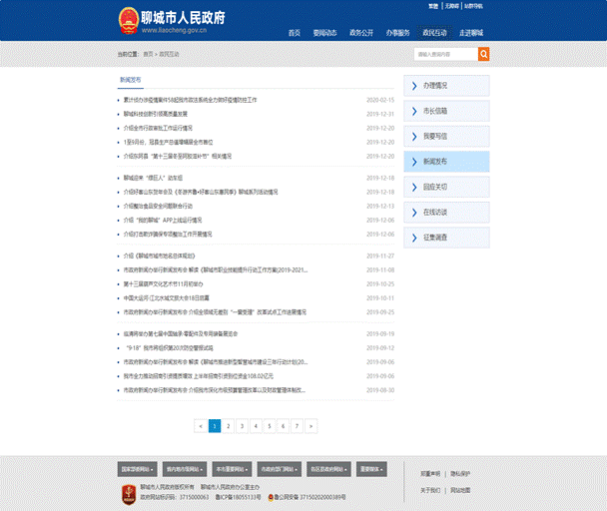Open 市长信箱 in the right sidebar
Screen dimensions: 607x511
[446, 111]
